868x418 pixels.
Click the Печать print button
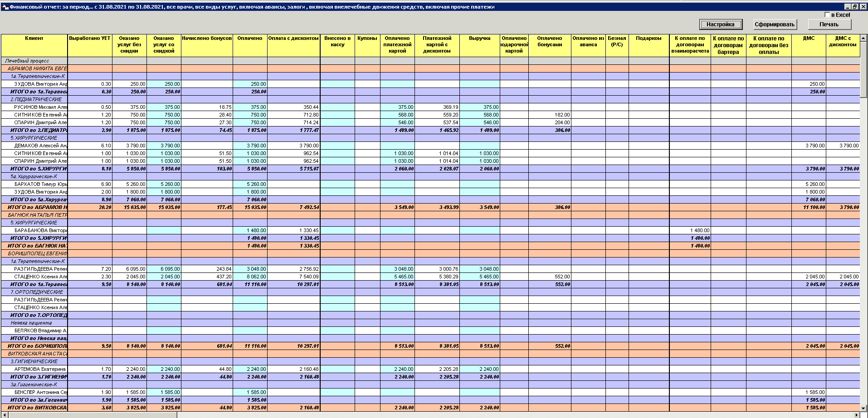point(829,24)
